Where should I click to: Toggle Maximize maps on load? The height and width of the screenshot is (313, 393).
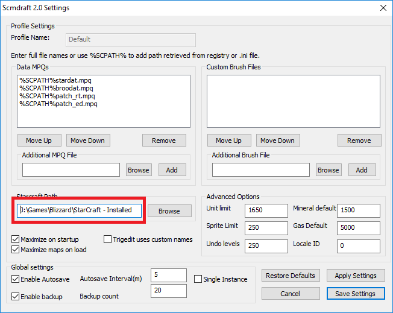pos(16,250)
